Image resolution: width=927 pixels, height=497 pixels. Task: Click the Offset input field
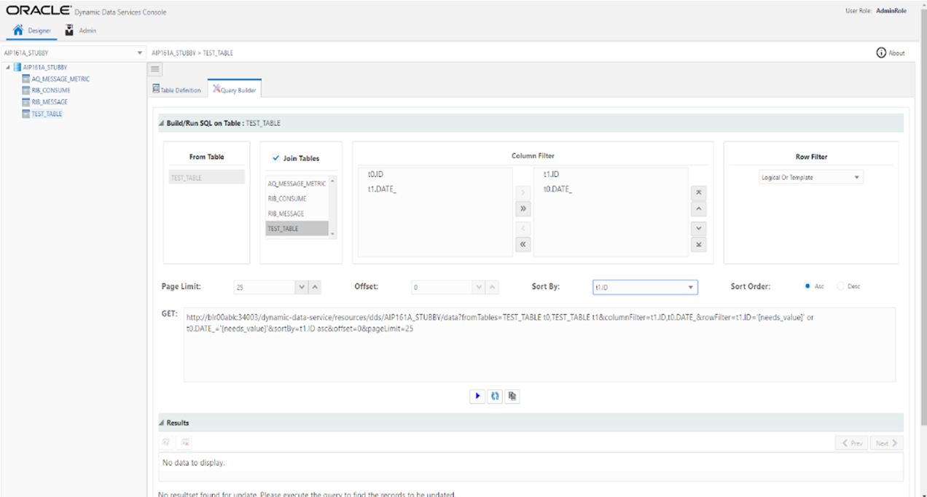(x=442, y=287)
